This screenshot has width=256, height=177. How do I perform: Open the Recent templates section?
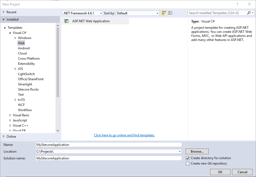click(12, 12)
